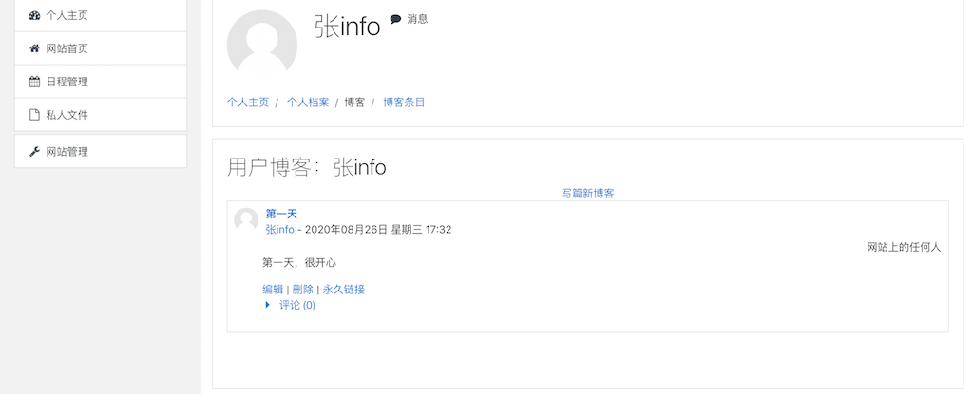Click the dashboard icon beside 个人主页
Viewport: 973px width, 394px height.
(35, 15)
